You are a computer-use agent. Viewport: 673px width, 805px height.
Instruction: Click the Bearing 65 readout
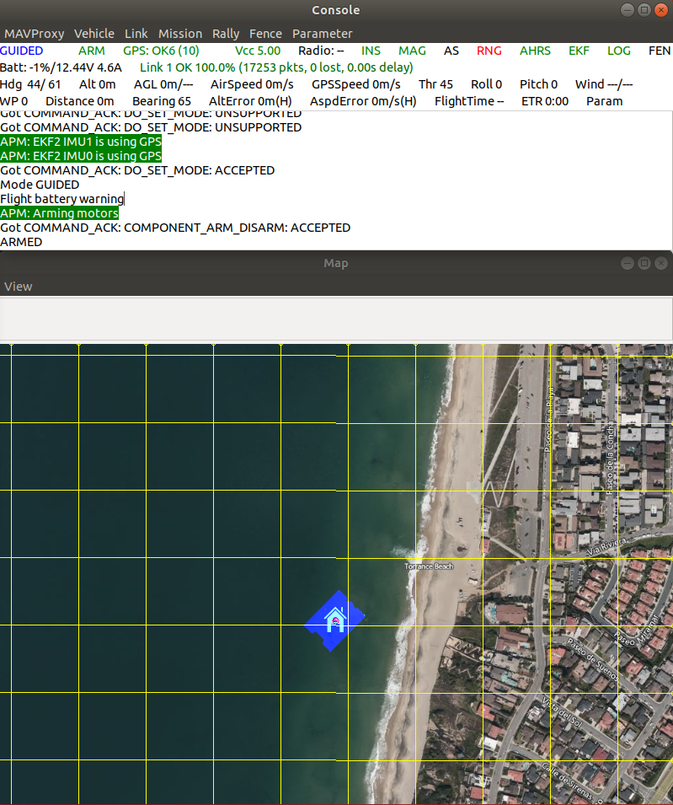coord(162,102)
